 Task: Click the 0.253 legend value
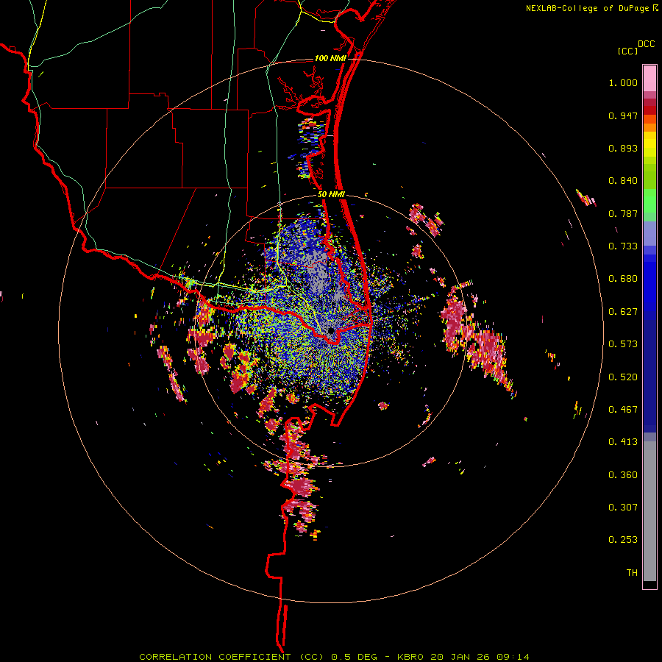[623, 540]
